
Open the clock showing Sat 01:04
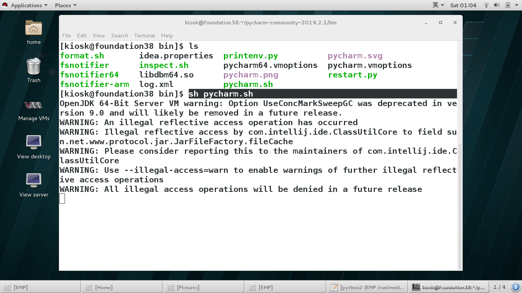tap(463, 5)
